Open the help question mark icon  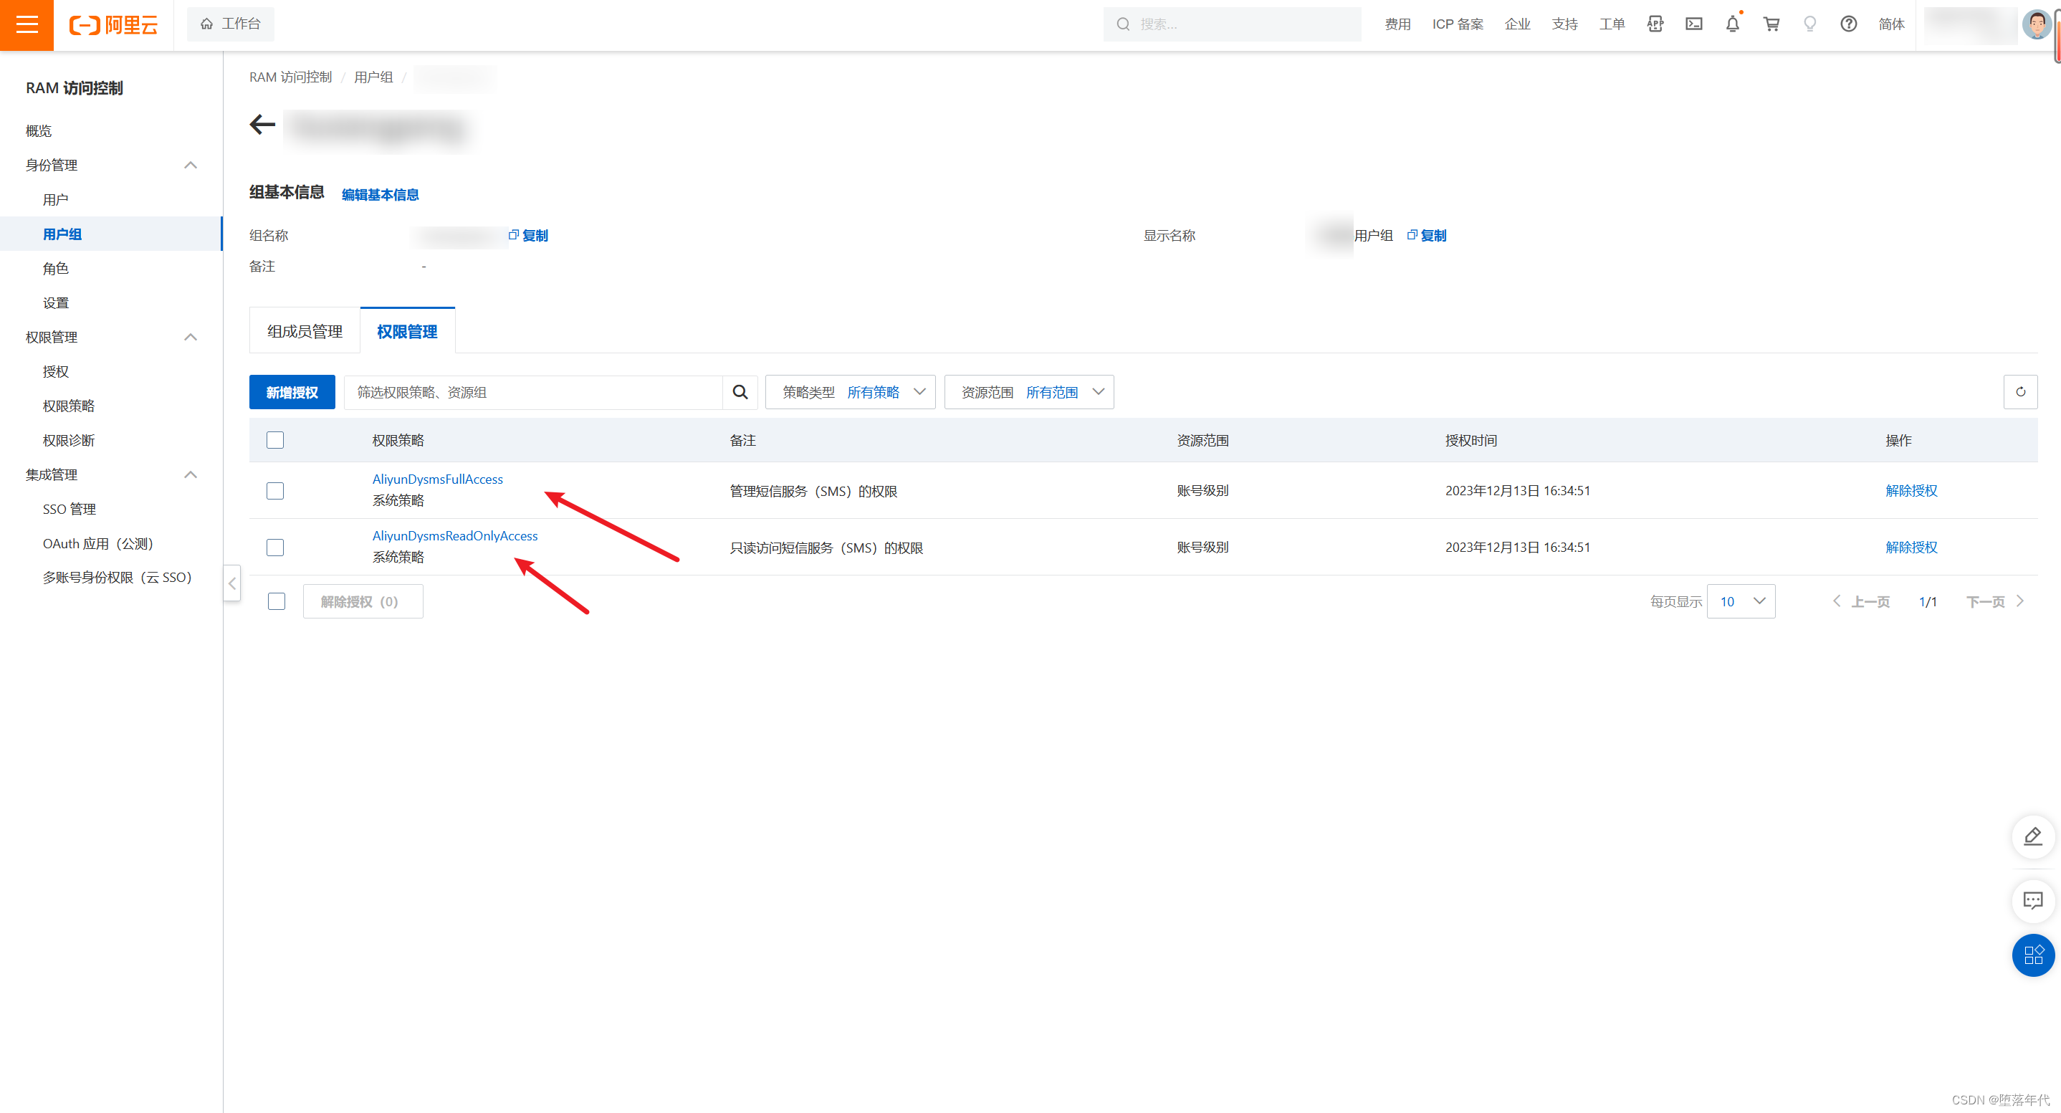(1848, 24)
